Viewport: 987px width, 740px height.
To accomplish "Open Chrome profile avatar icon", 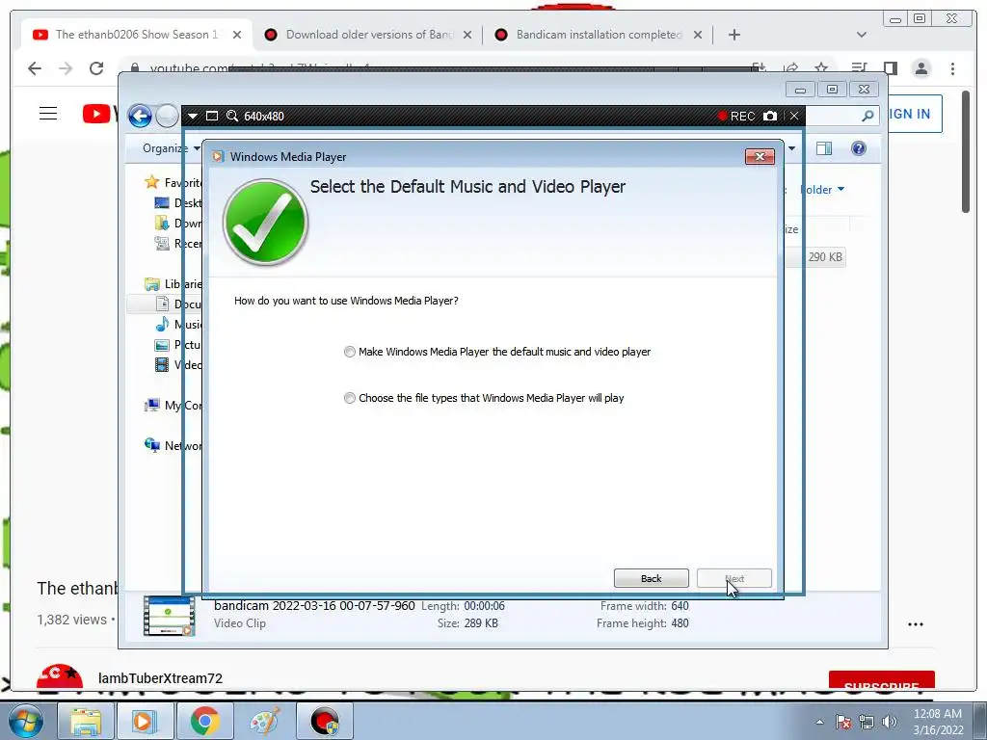I will [920, 68].
